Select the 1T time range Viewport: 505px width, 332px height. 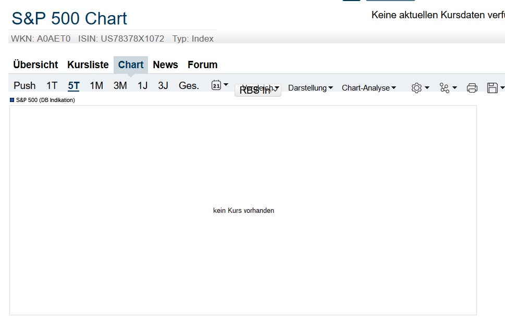pos(52,85)
